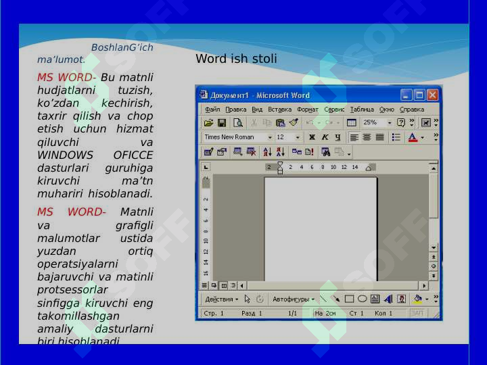Select the Format Painter brush icon
The width and height of the screenshot is (487, 365).
coord(294,122)
